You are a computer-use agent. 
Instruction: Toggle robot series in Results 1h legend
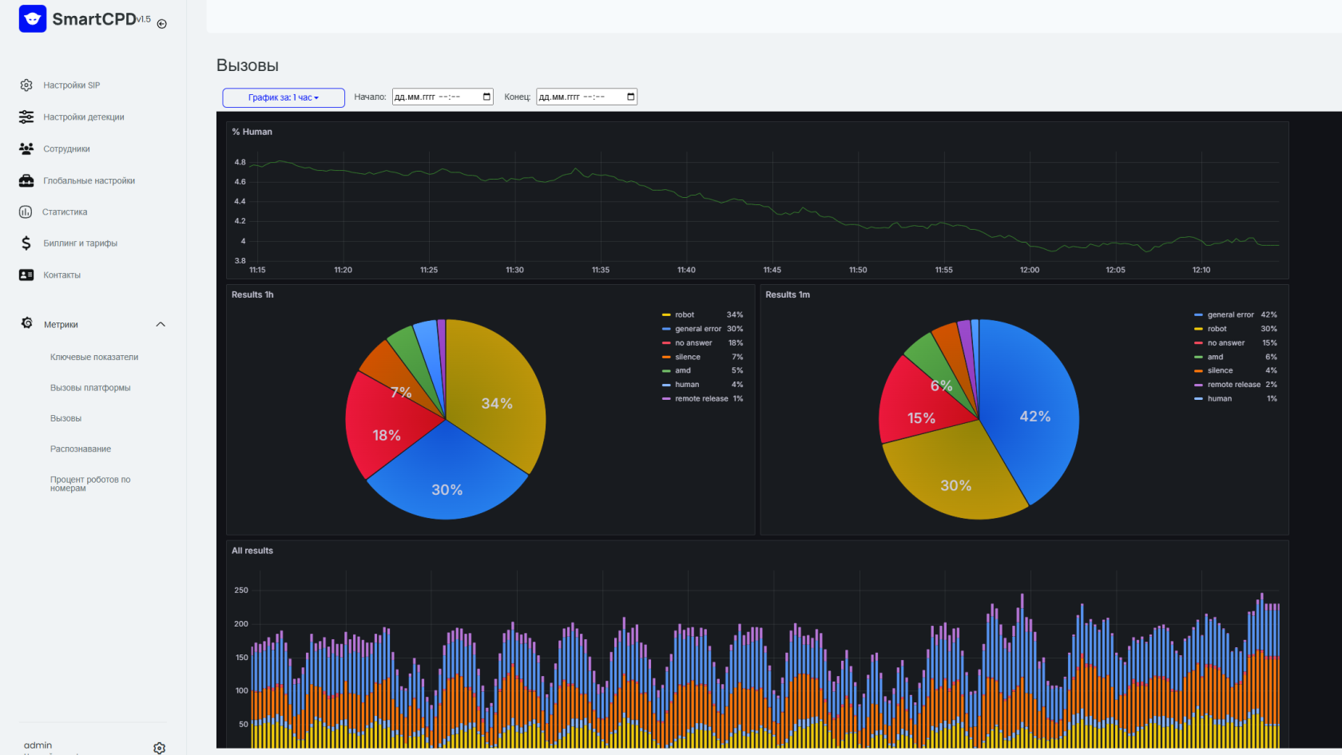point(685,314)
